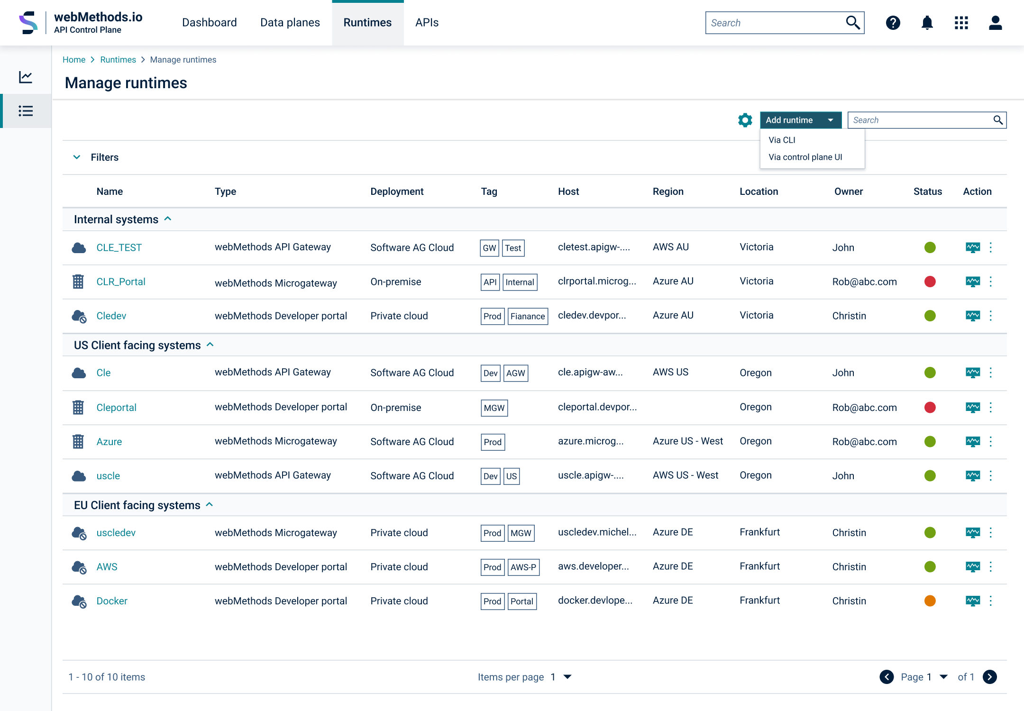Click the Deployment column header
Image resolution: width=1024 pixels, height=711 pixels.
[397, 191]
